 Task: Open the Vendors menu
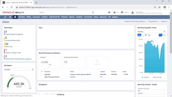[45, 17]
